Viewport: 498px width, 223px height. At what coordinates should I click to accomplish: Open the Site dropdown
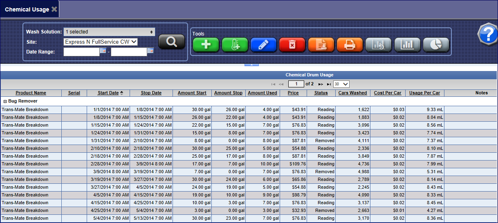[x=101, y=42]
